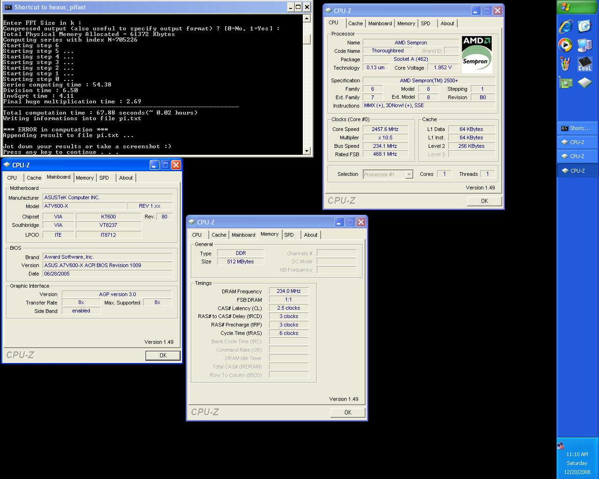Open the graphics card quick launch icon
The image size is (599, 479).
(566, 83)
